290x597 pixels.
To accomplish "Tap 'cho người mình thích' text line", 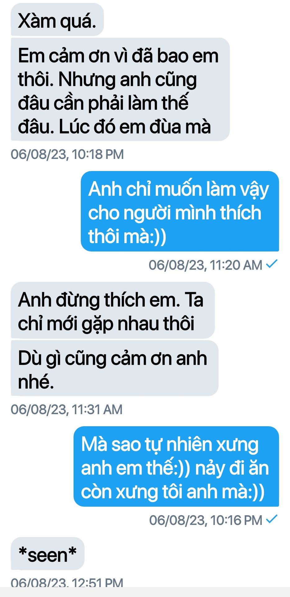I will [x=174, y=213].
